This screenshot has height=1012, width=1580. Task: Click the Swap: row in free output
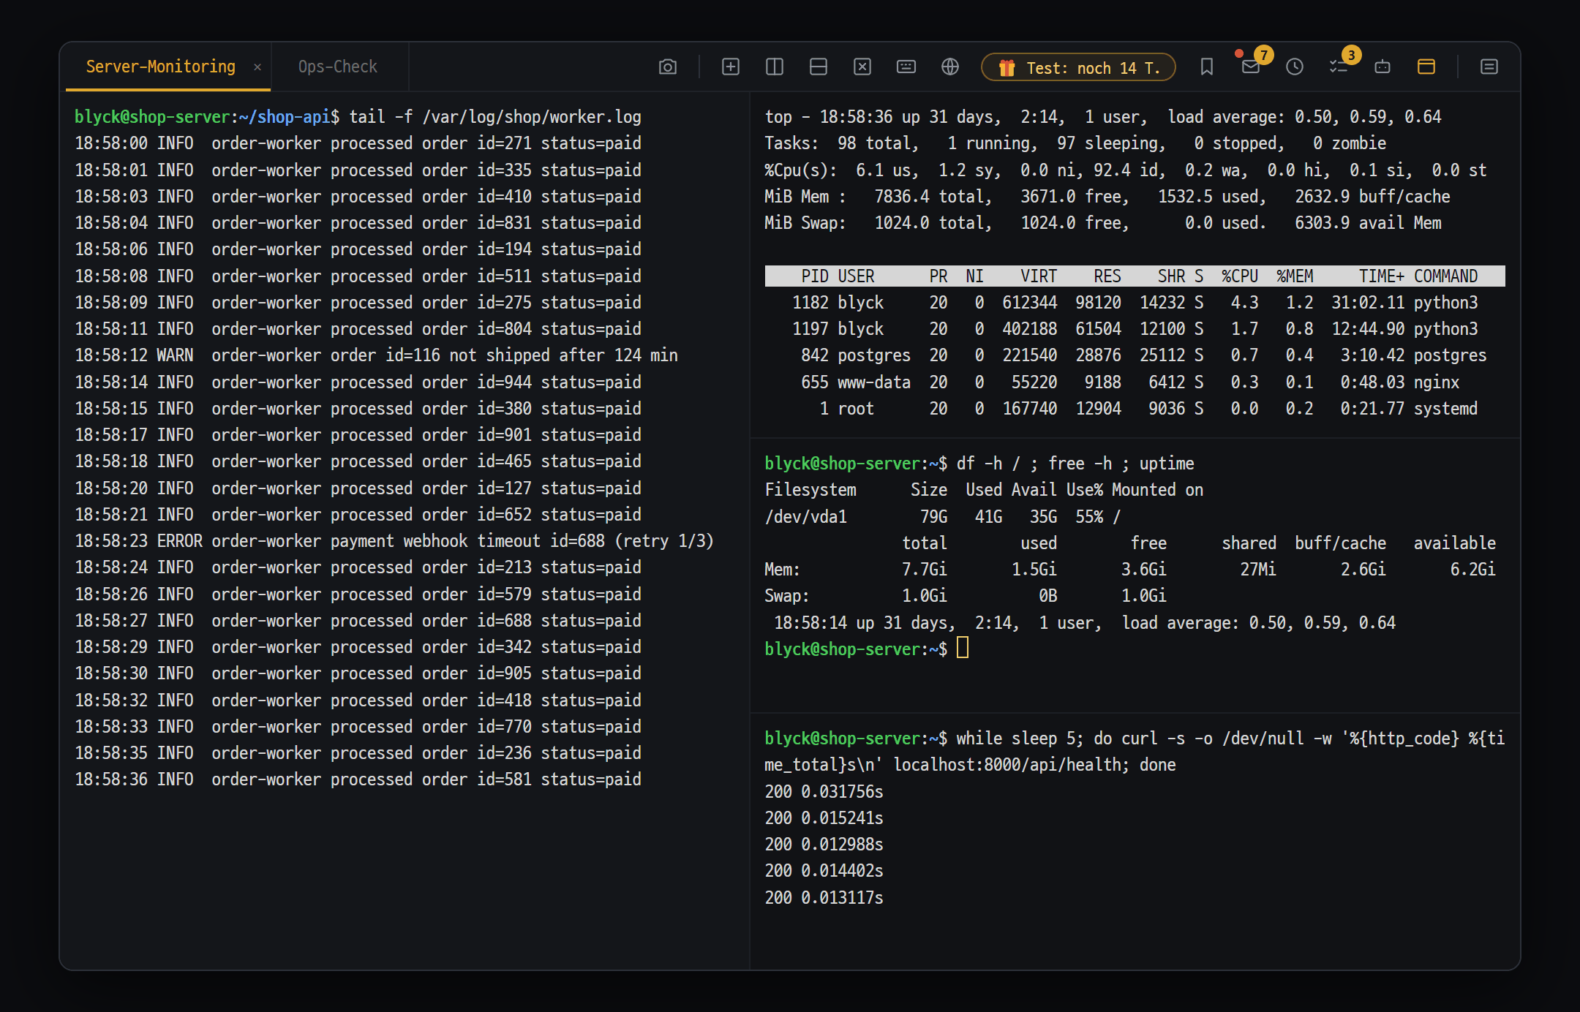pos(966,596)
